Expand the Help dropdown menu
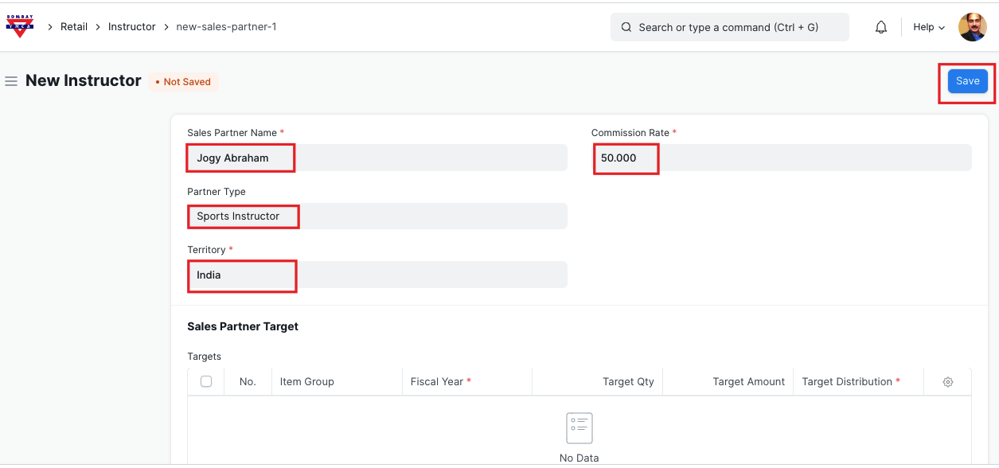Viewport: 999px width, 468px height. point(928,27)
